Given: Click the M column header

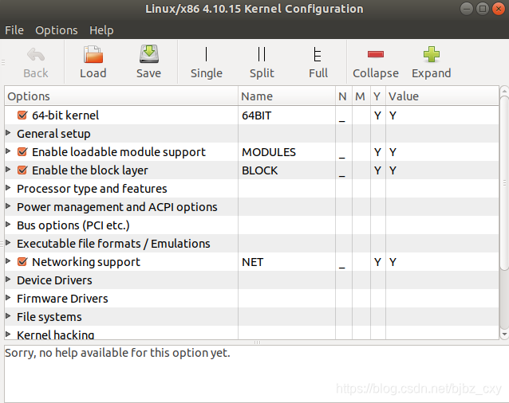Looking at the screenshot, I should pos(361,96).
